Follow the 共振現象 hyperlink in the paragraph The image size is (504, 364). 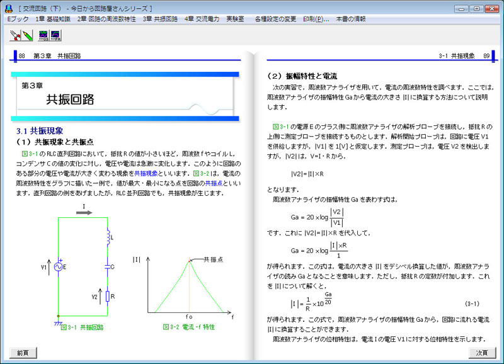(x=146, y=173)
